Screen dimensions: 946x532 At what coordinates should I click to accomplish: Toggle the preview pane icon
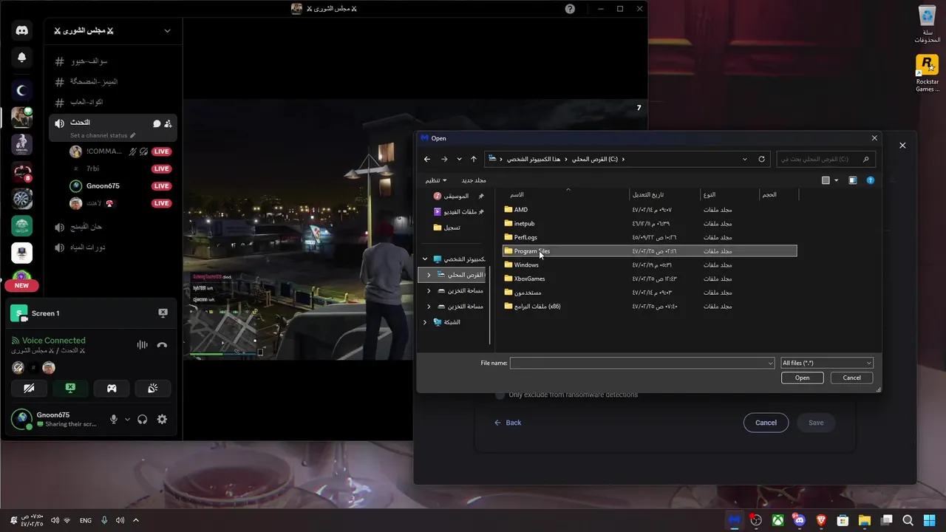pyautogui.click(x=853, y=180)
